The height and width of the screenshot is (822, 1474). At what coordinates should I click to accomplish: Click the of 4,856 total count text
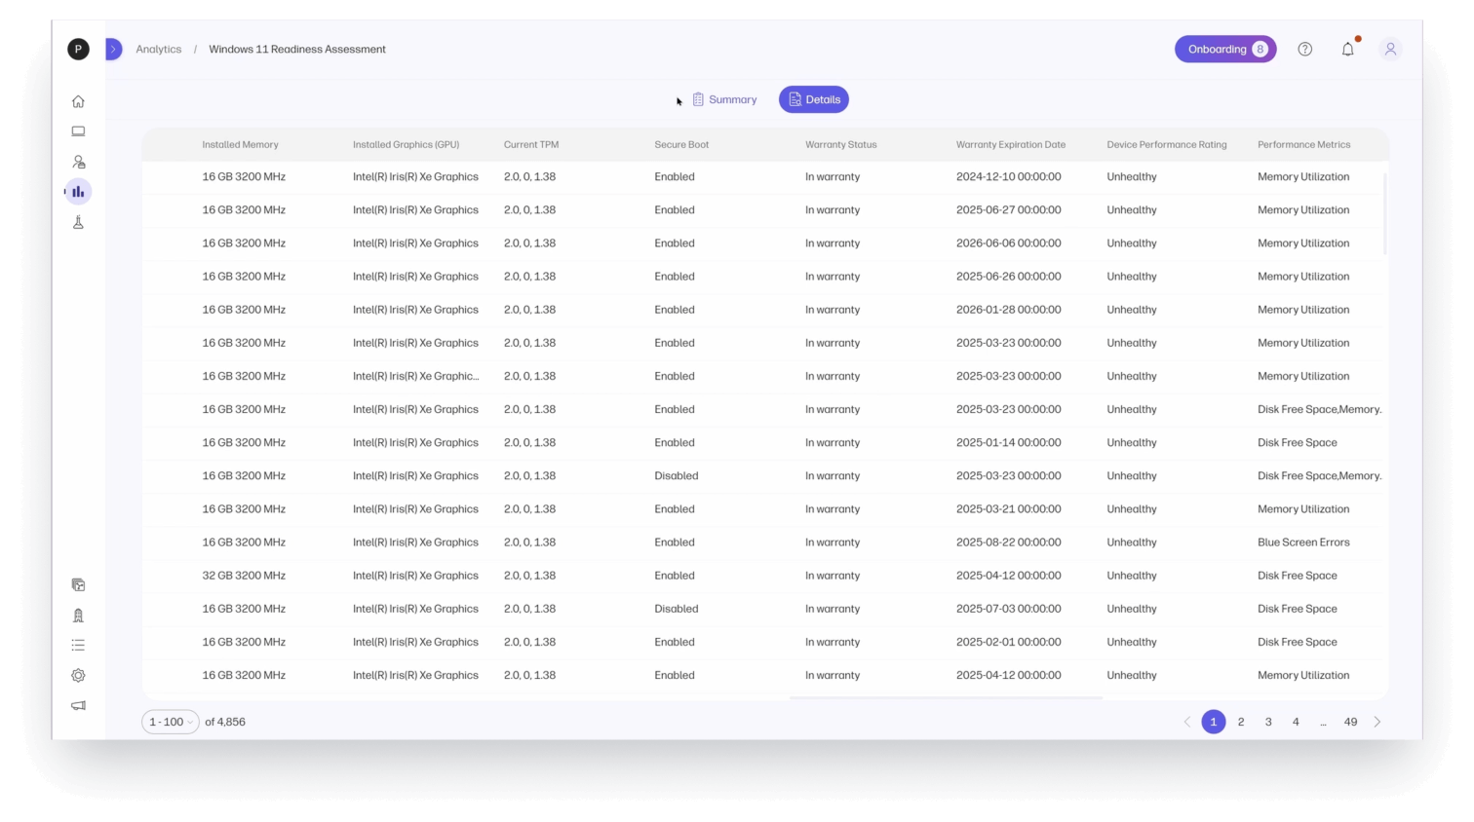click(x=225, y=722)
